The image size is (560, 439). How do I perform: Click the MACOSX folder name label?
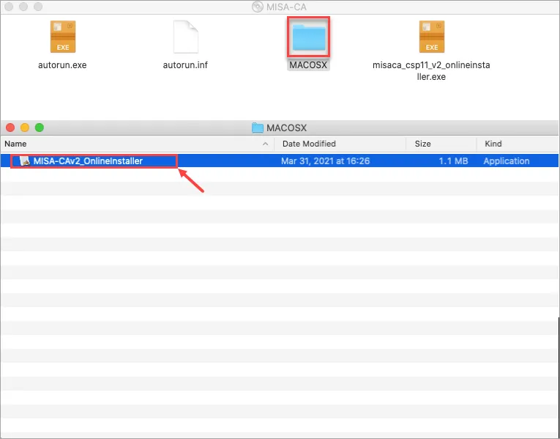[x=308, y=65]
